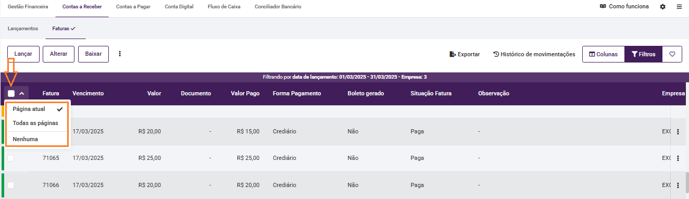Screen dimensions: 689x199
Task: Open the hamburger menu icon
Action: click(679, 7)
